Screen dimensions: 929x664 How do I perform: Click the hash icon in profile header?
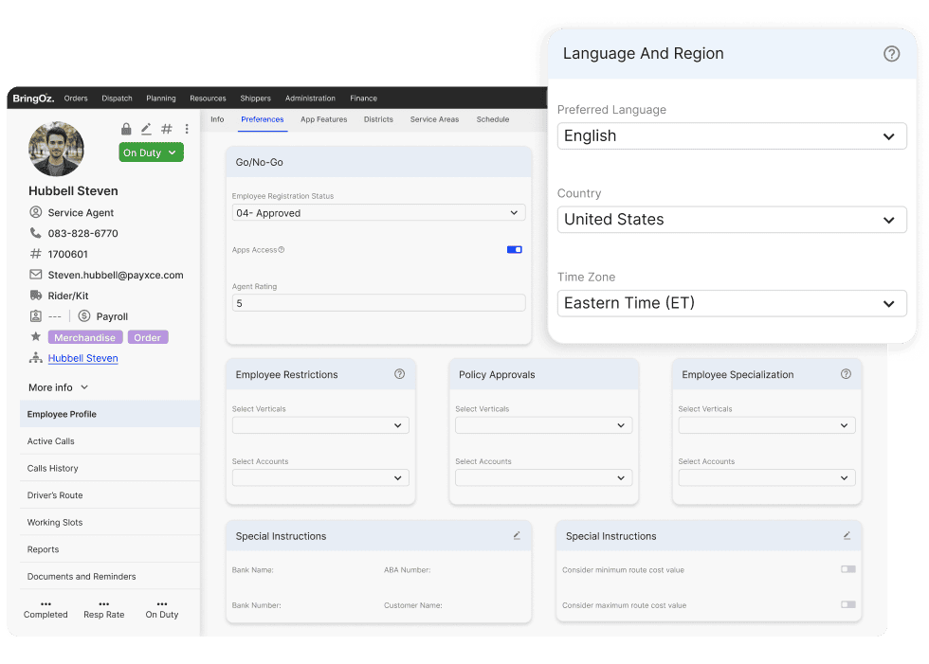tap(167, 129)
